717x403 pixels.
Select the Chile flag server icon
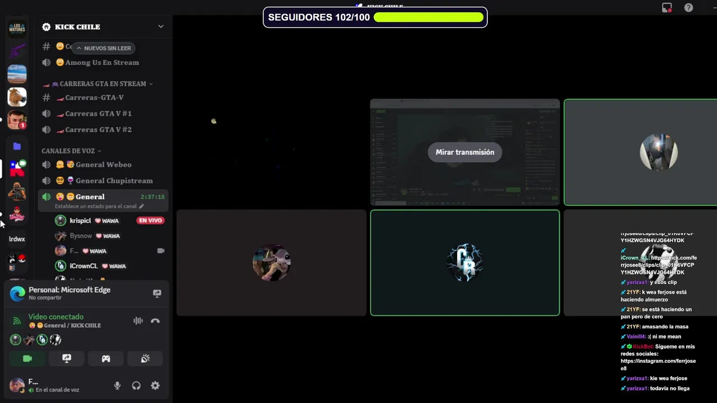point(17,168)
